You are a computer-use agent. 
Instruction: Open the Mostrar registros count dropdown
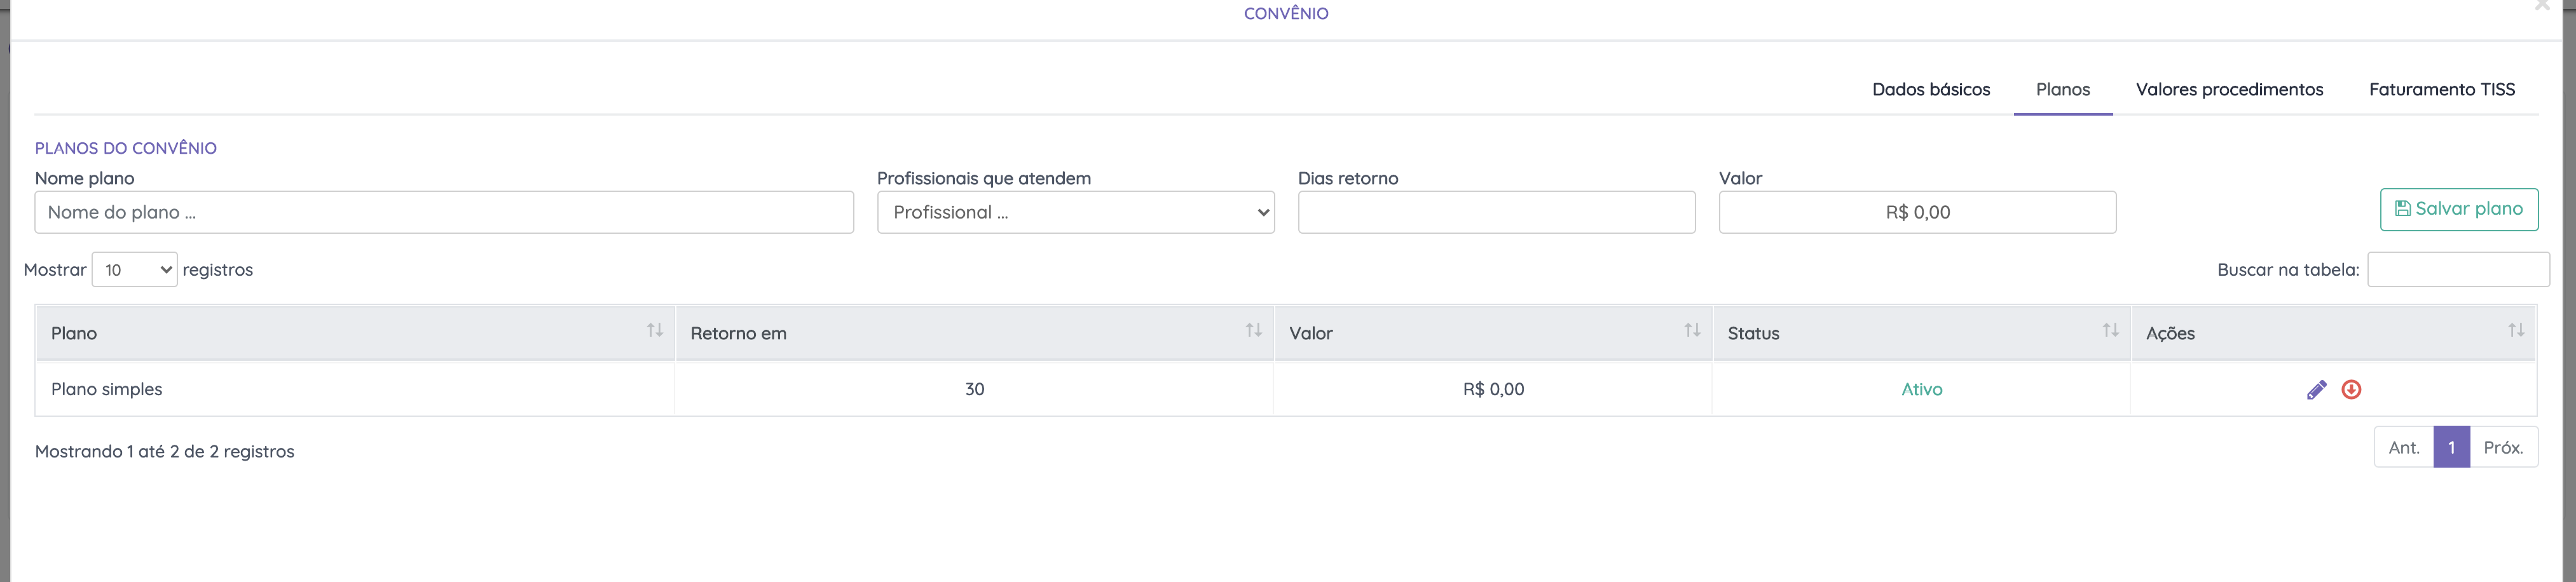pyautogui.click(x=135, y=270)
